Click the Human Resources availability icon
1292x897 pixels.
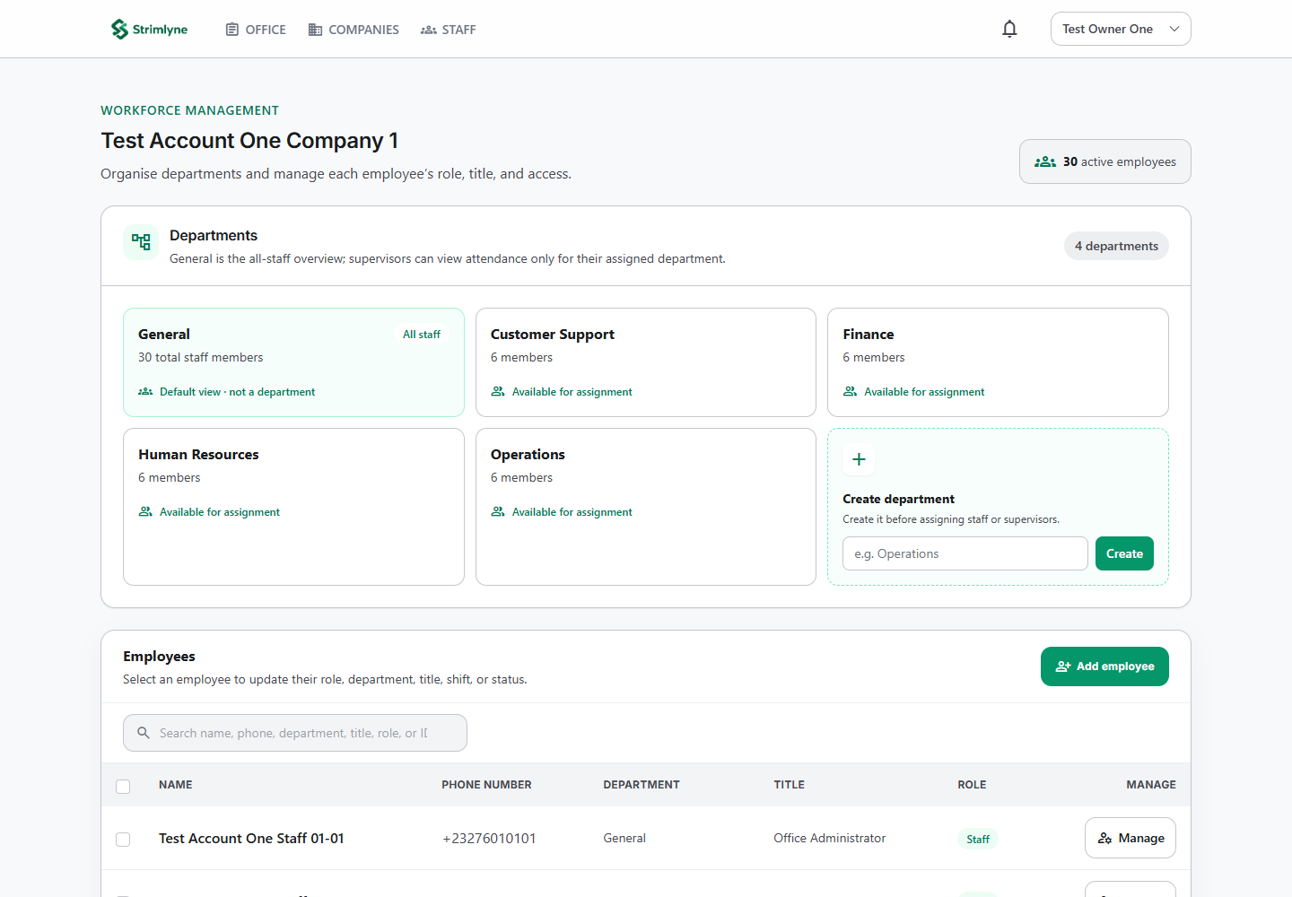click(x=145, y=511)
